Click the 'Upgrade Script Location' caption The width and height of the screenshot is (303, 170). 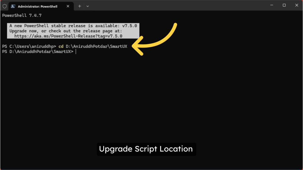click(x=146, y=149)
